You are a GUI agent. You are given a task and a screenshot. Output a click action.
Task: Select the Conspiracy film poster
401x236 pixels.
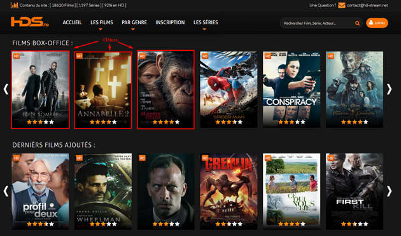pos(292,90)
